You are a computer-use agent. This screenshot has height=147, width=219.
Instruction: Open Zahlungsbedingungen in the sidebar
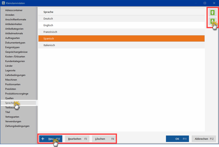(17, 126)
